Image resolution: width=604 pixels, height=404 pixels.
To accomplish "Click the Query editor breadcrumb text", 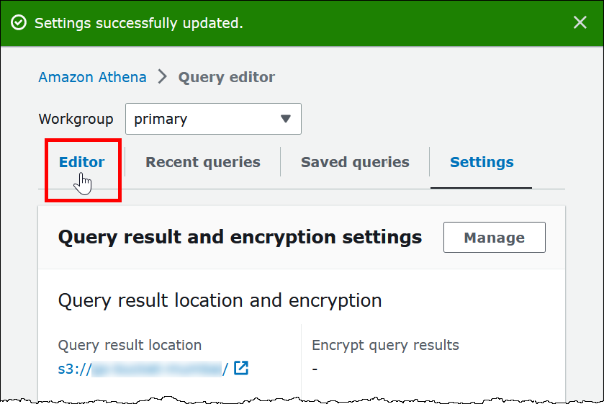I will pyautogui.click(x=226, y=77).
